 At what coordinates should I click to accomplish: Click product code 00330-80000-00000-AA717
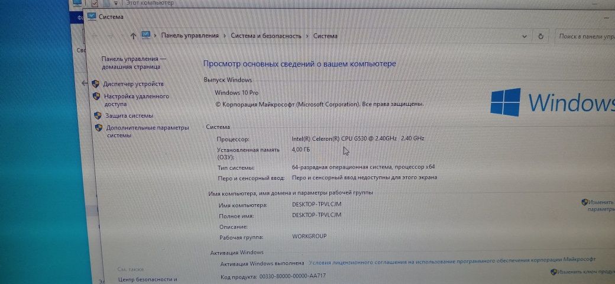[292, 276]
